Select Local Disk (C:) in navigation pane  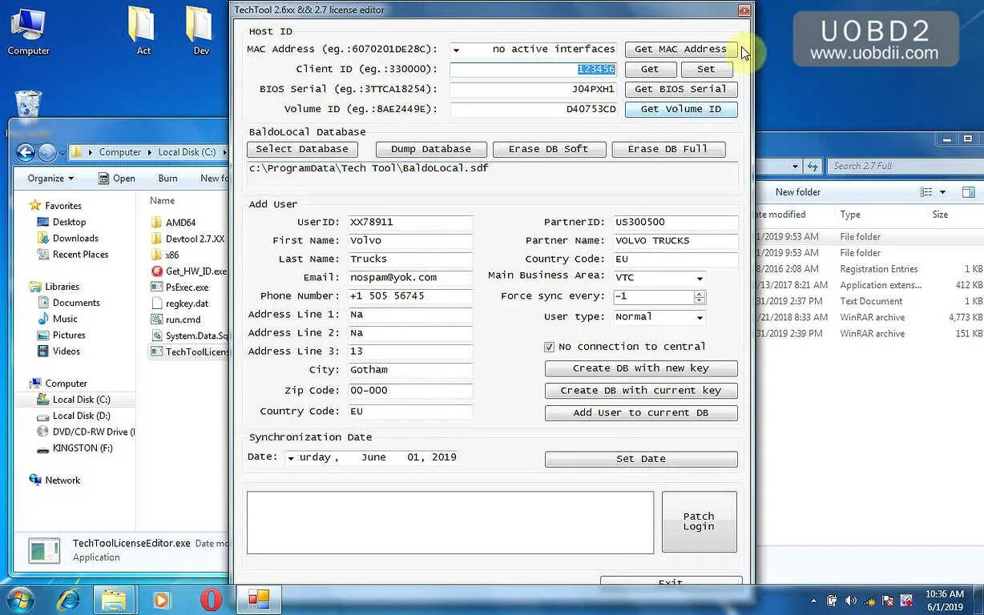(x=75, y=400)
